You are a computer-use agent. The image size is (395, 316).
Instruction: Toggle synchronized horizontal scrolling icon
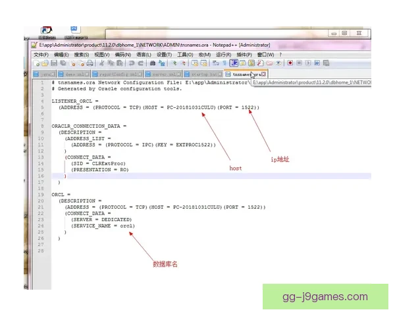pos(203,63)
